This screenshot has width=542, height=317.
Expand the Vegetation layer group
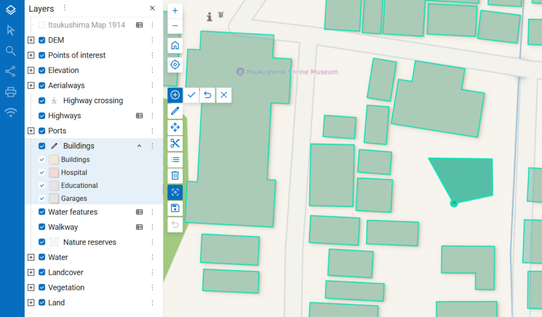pos(31,287)
